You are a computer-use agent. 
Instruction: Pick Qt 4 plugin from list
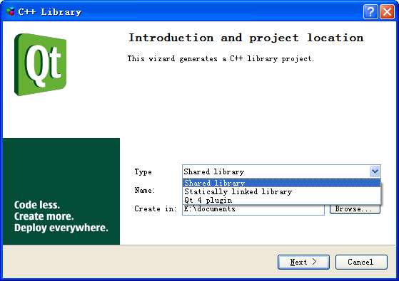click(281, 200)
